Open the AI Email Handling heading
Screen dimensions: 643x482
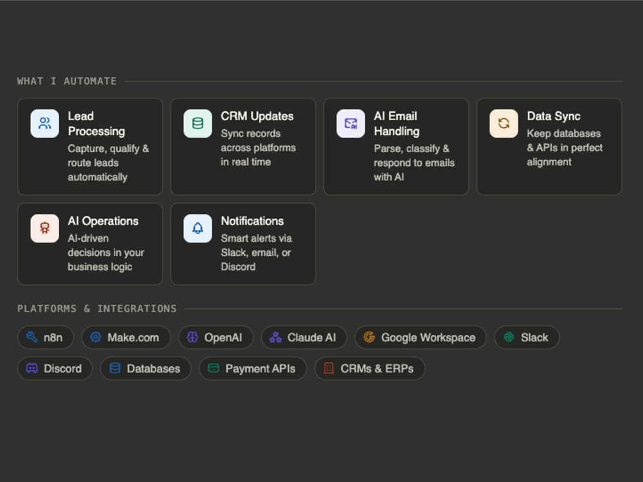397,124
